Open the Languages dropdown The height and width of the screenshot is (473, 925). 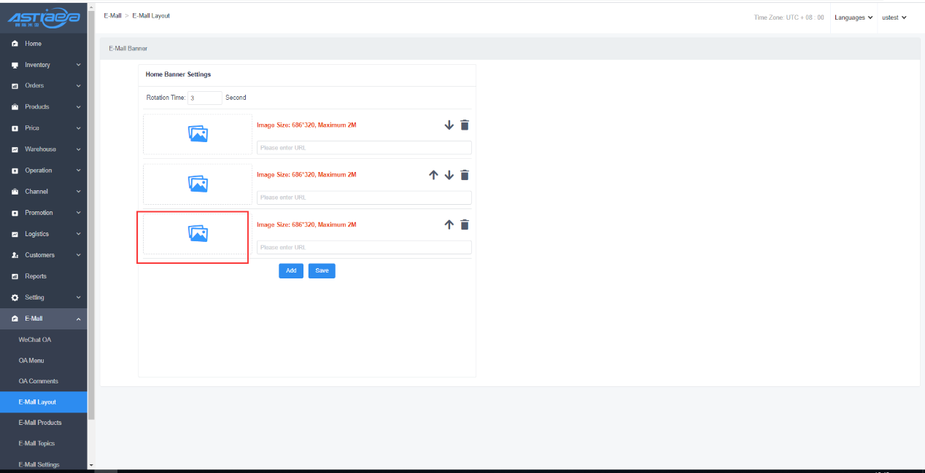854,17
